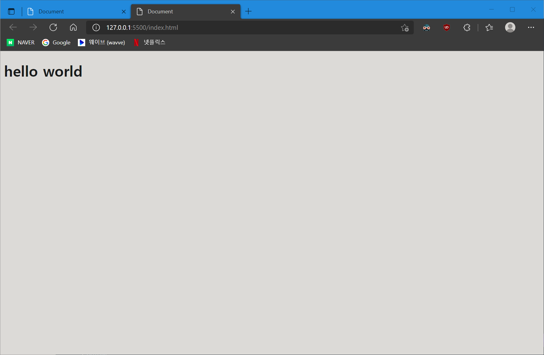Refresh the current page
The image size is (544, 355).
click(x=53, y=27)
